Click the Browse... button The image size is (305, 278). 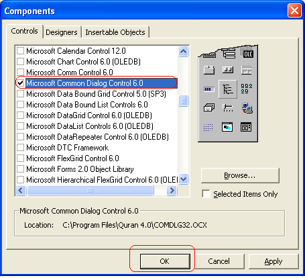pyautogui.click(x=240, y=175)
